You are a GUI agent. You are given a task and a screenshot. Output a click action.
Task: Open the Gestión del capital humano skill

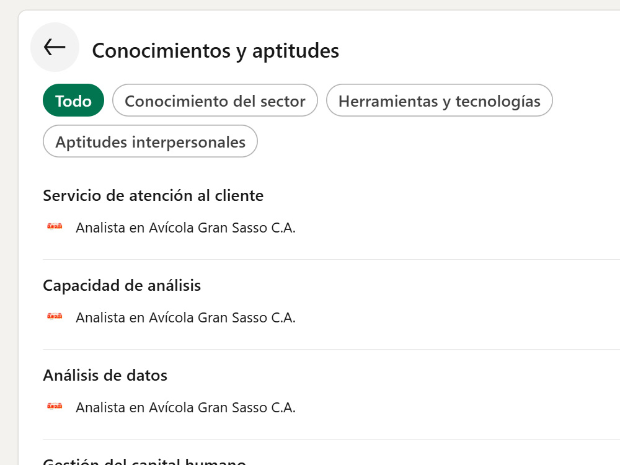[x=144, y=461]
